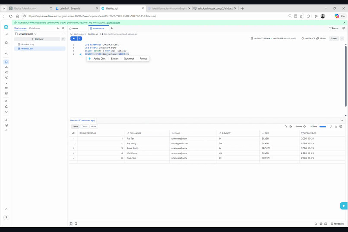Expand the results to full view
The width and height of the screenshot is (348, 232).
tap(331, 127)
